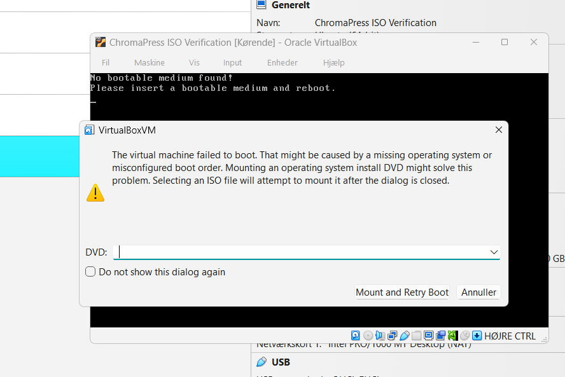
Task: Enable 'Do not show this dialog again'
Action: pyautogui.click(x=90, y=271)
